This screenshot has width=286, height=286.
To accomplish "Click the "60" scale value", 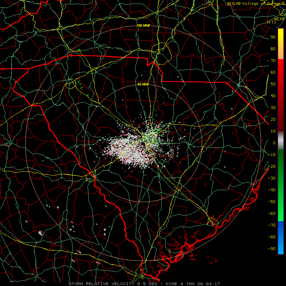I will (x=273, y=72).
